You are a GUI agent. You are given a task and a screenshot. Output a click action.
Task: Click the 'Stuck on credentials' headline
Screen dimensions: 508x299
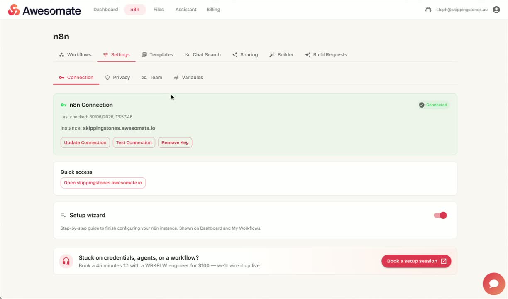pyautogui.click(x=139, y=258)
